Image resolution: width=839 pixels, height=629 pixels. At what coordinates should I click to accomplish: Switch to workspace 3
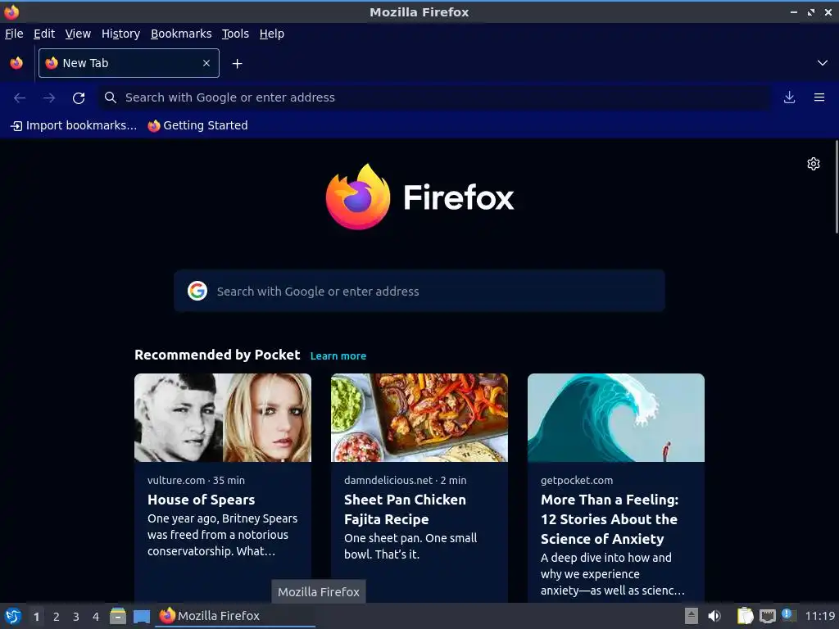76,617
